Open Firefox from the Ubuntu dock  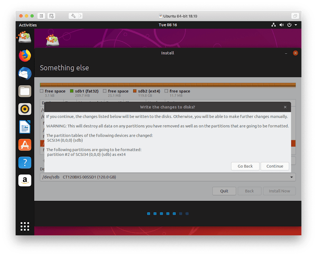click(x=25, y=55)
